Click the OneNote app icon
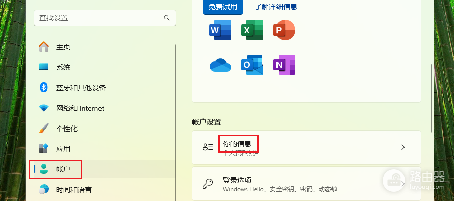The width and height of the screenshot is (454, 201). pos(284,65)
